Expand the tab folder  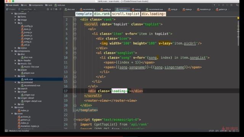coord(15,104)
